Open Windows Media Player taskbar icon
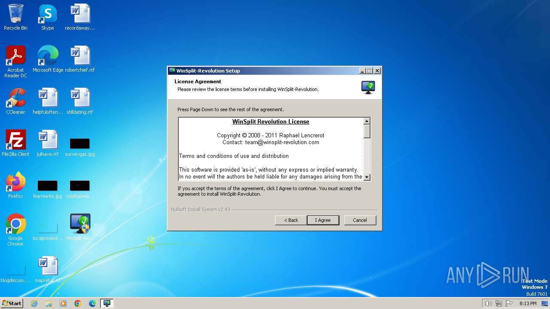 tap(63, 303)
